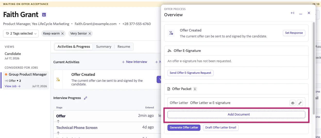Open the 2 Tags selected dropdown
Image resolution: width=321 pixels, height=138 pixels.
click(21, 34)
